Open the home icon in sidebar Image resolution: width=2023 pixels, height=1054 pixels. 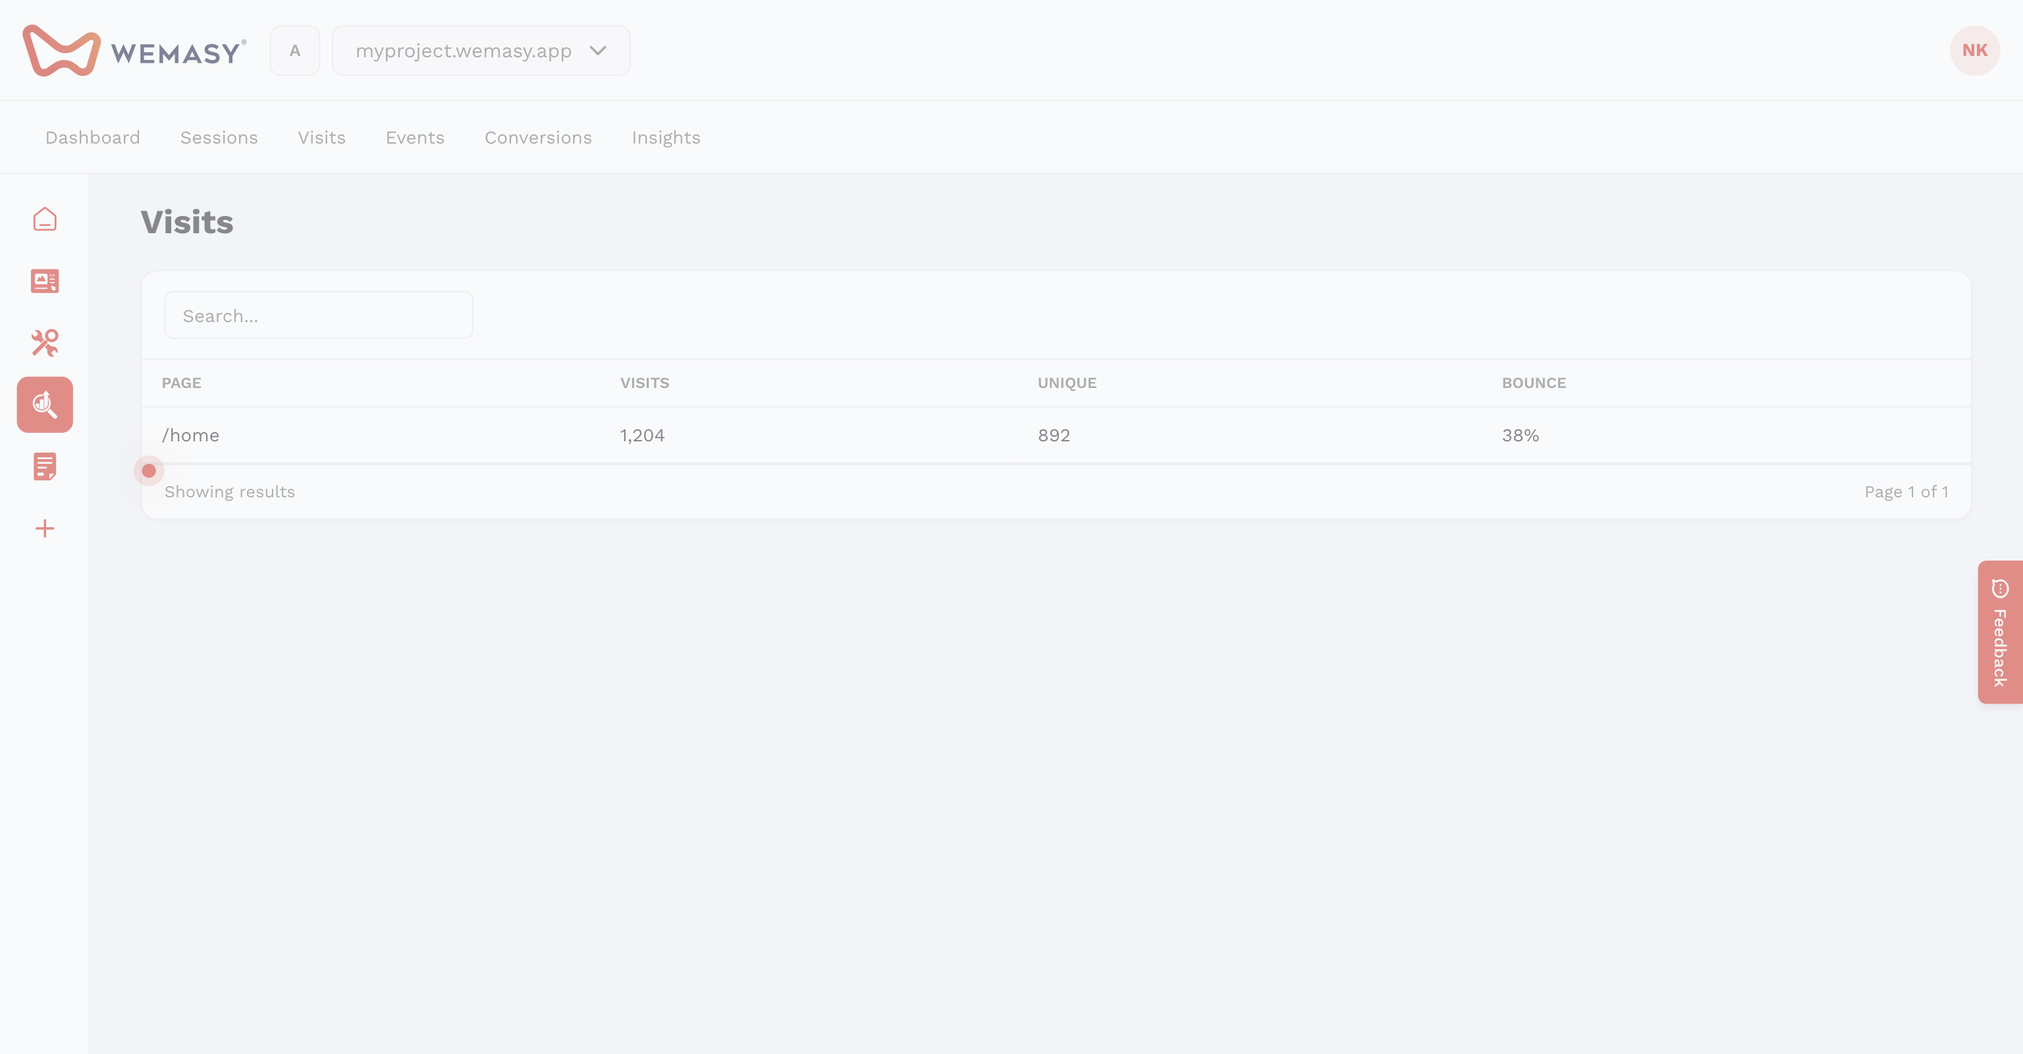point(45,219)
